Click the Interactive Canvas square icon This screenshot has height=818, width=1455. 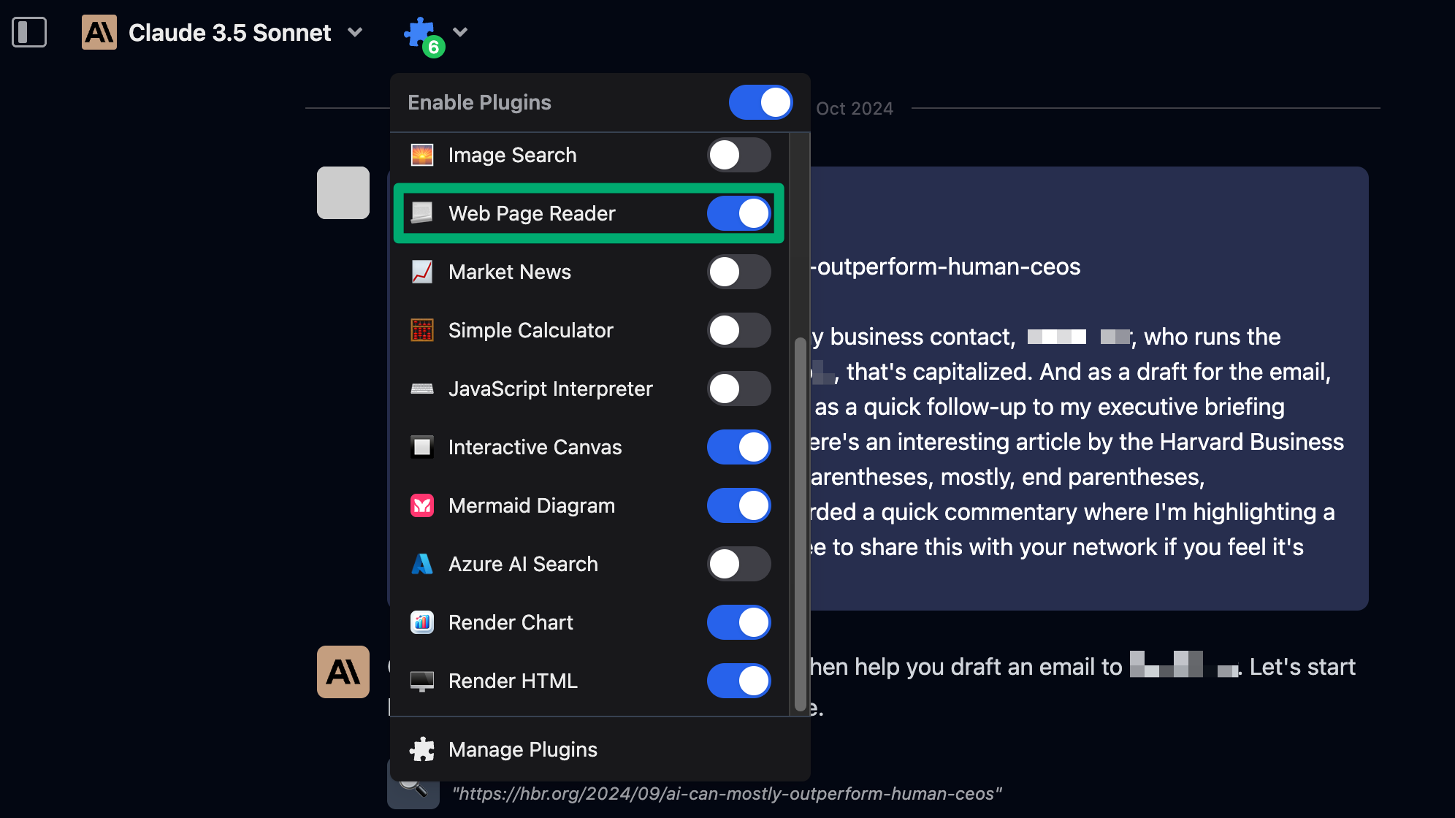coord(422,447)
